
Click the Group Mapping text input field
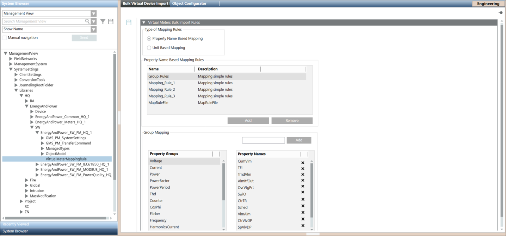coord(263,140)
